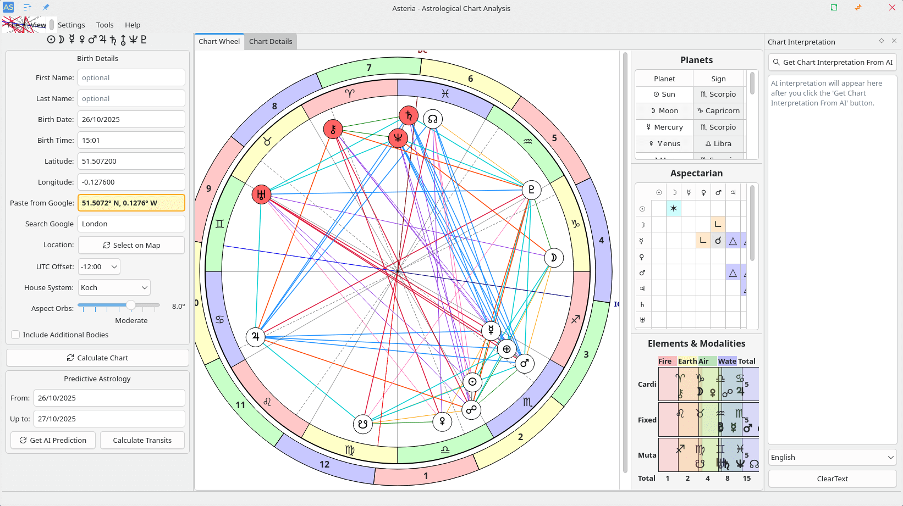Screen dimensions: 903x506
Task: Open the UTC Offset dropdown
Action: [99, 266]
